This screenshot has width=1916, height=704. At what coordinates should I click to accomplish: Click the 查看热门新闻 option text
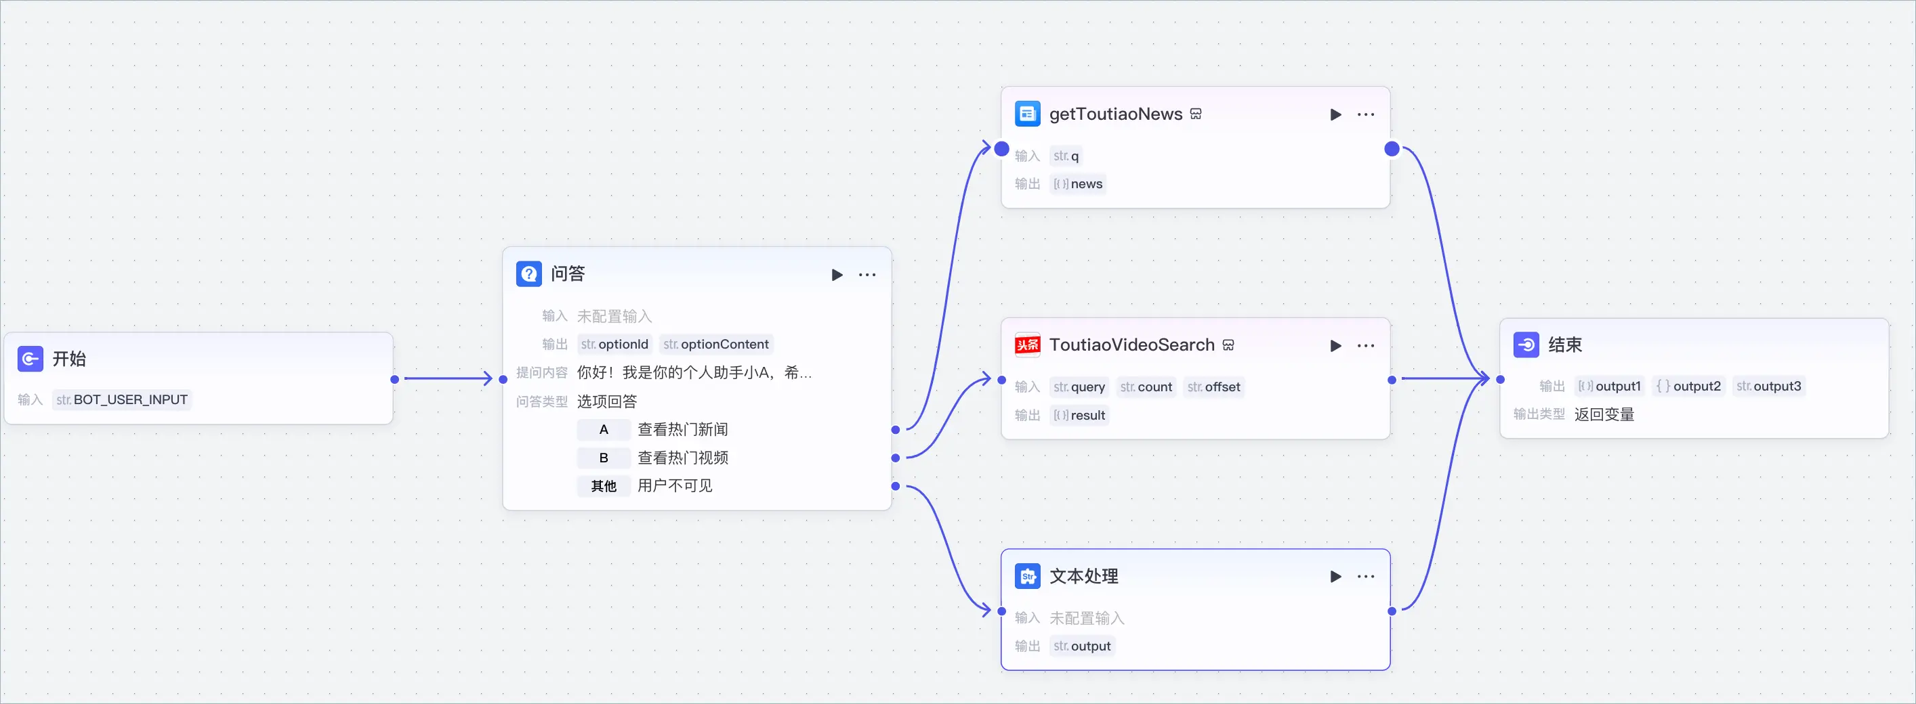[x=683, y=430]
